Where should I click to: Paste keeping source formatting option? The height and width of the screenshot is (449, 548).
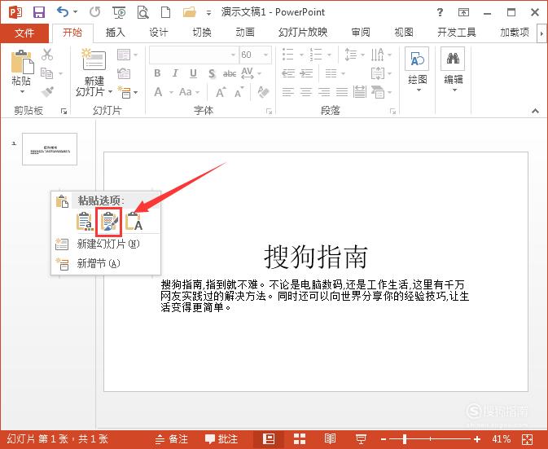pyautogui.click(x=110, y=222)
